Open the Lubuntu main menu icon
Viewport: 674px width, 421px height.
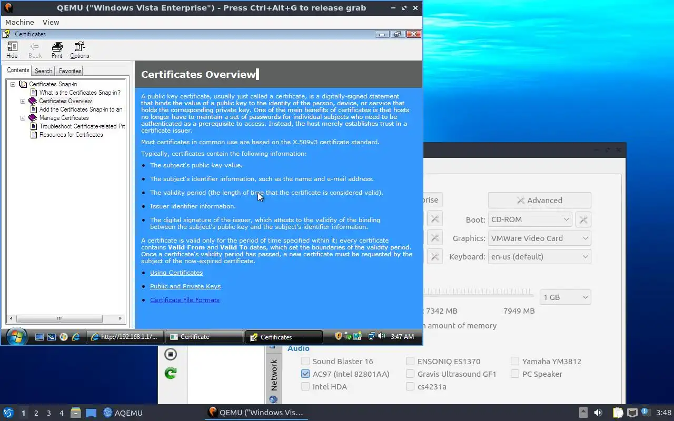8,413
